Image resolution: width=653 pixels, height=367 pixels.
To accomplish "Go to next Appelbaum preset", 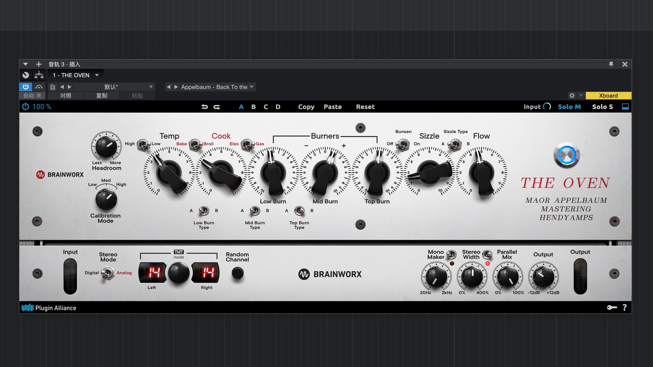I will (176, 87).
